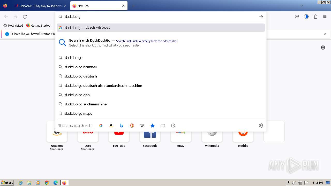Open Action Center flag icon

(x=306, y=183)
